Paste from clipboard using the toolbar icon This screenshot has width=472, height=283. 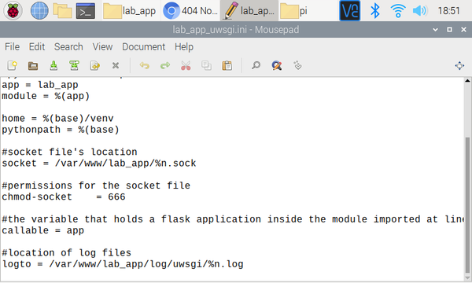pyautogui.click(x=227, y=65)
